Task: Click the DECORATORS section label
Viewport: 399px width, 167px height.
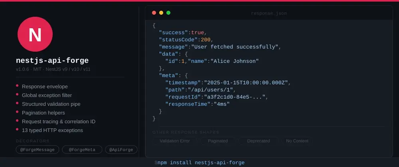Action: pyautogui.click(x=33, y=141)
